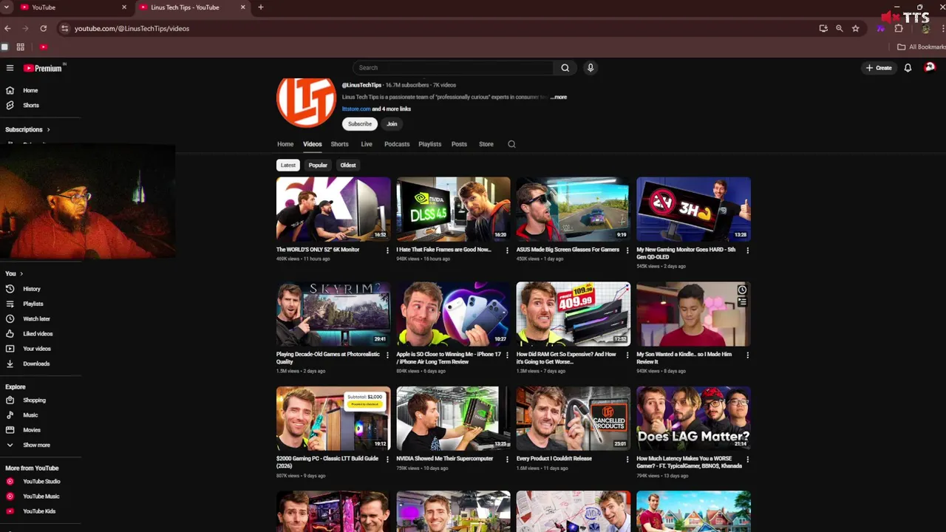This screenshot has width=946, height=532.
Task: Open the extensions puzzle icon
Action: (899, 28)
